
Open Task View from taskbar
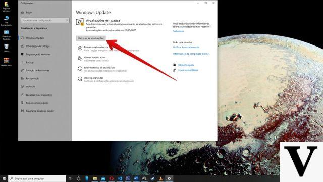[x=70, y=178]
